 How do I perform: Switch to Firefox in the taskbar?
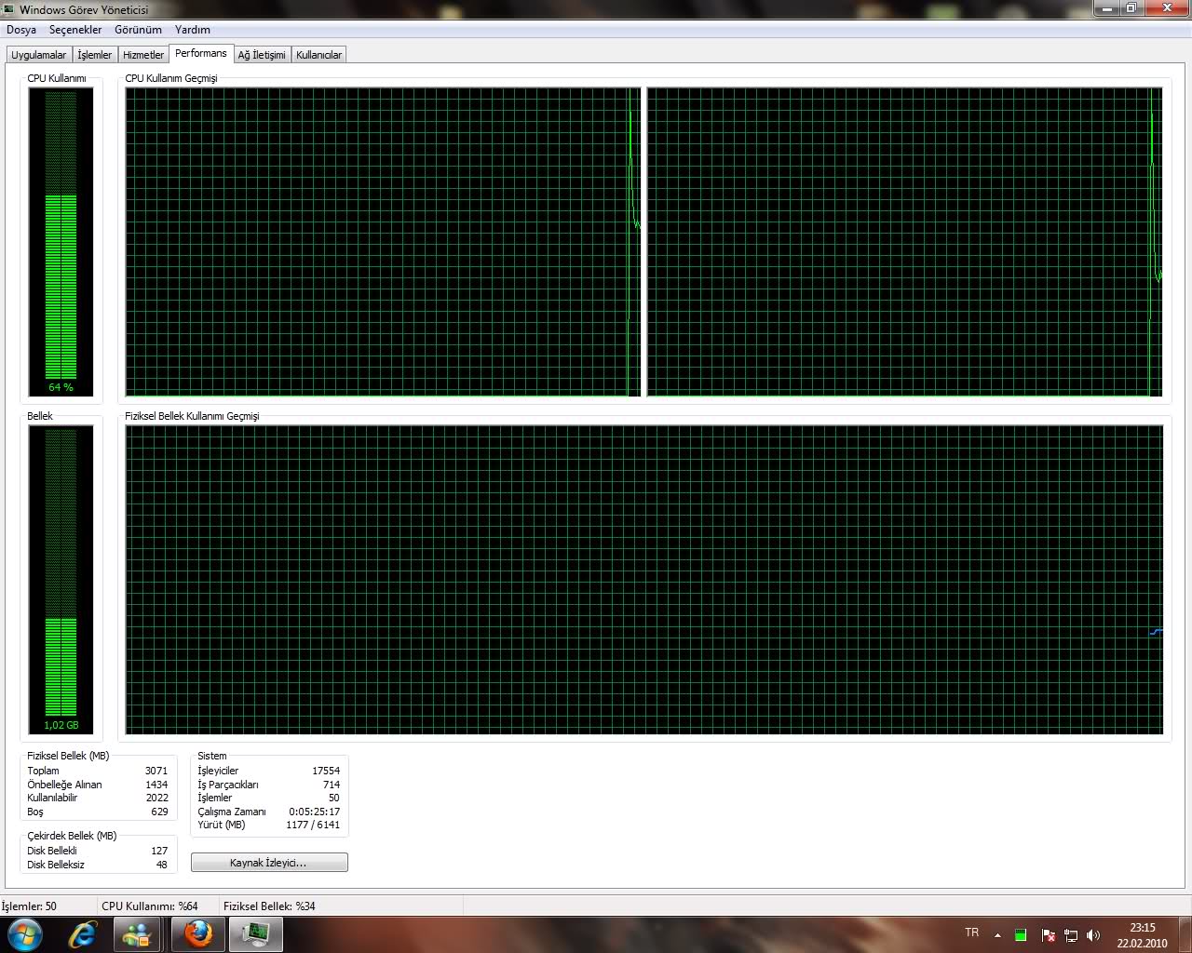tap(197, 933)
